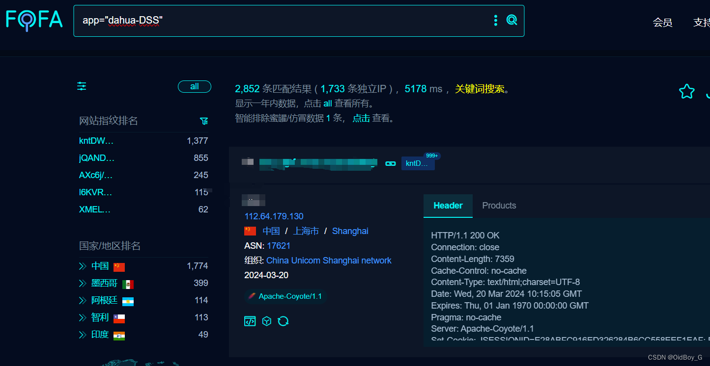Open the source code viewer icon for the result

coord(250,321)
